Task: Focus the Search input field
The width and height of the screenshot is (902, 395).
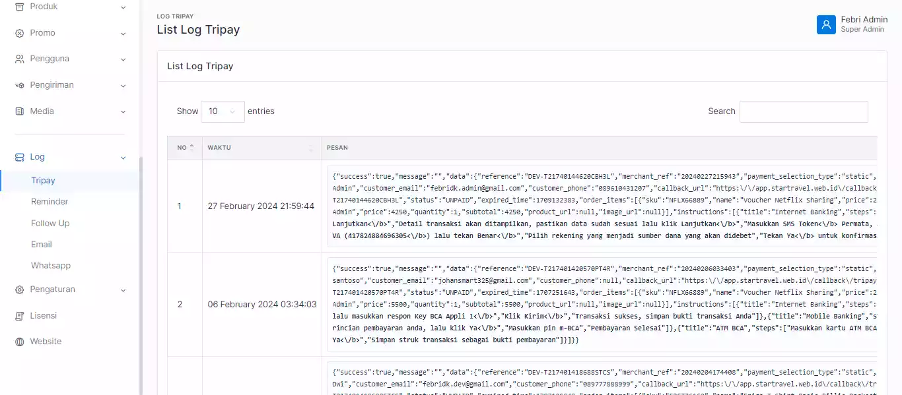Action: coord(804,111)
